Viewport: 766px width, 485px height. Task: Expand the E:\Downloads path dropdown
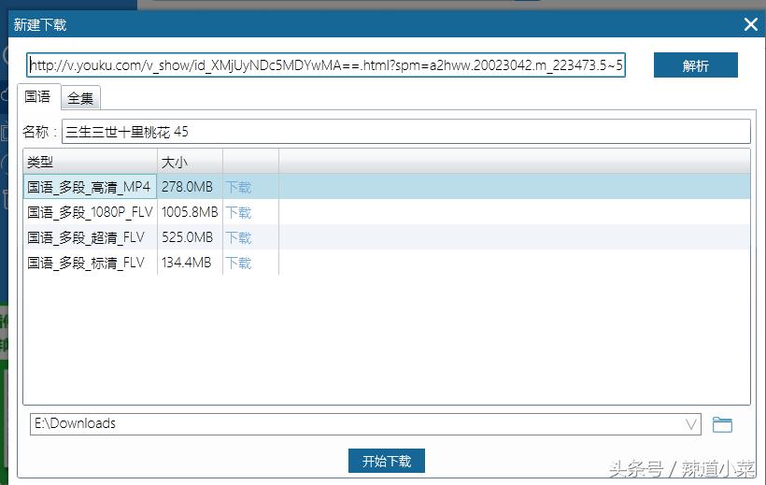coord(690,424)
